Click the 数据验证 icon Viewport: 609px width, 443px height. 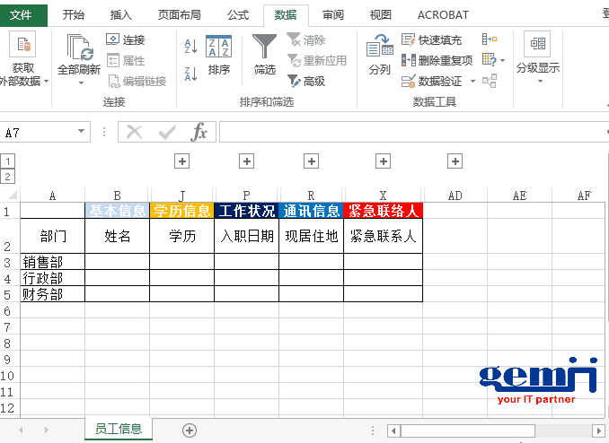408,81
